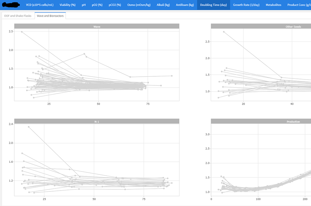Click the Wave rightmost point near 1.3
This screenshot has width=311, height=206.
[x=172, y=76]
